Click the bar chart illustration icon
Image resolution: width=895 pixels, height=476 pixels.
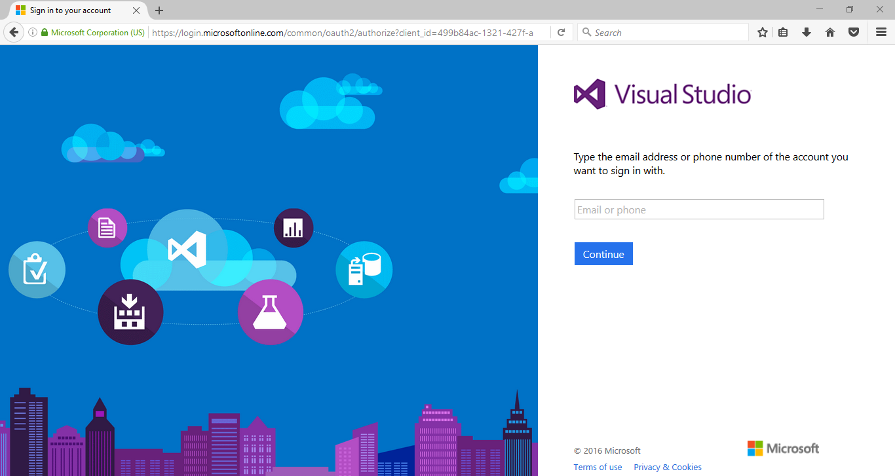pos(294,228)
